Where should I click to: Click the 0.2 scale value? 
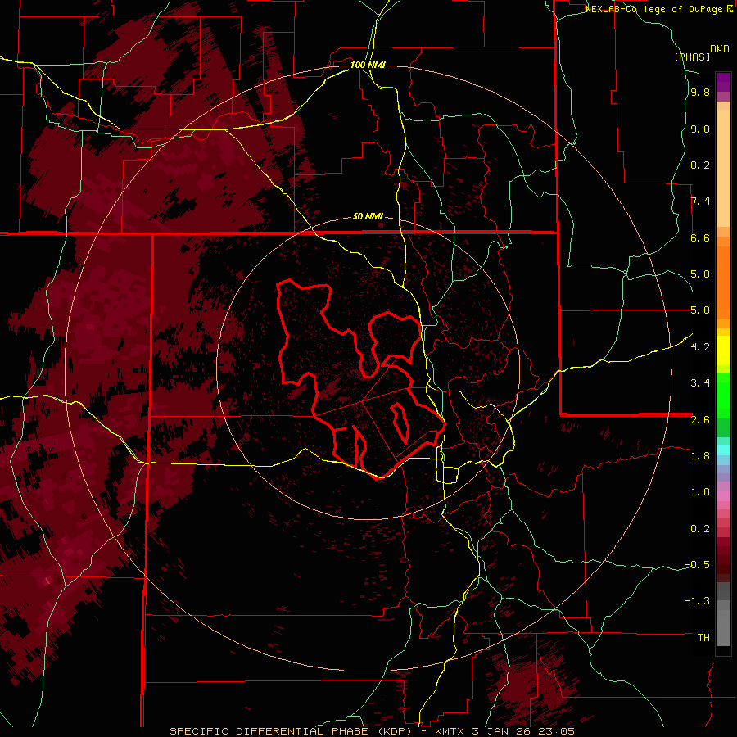click(x=700, y=529)
